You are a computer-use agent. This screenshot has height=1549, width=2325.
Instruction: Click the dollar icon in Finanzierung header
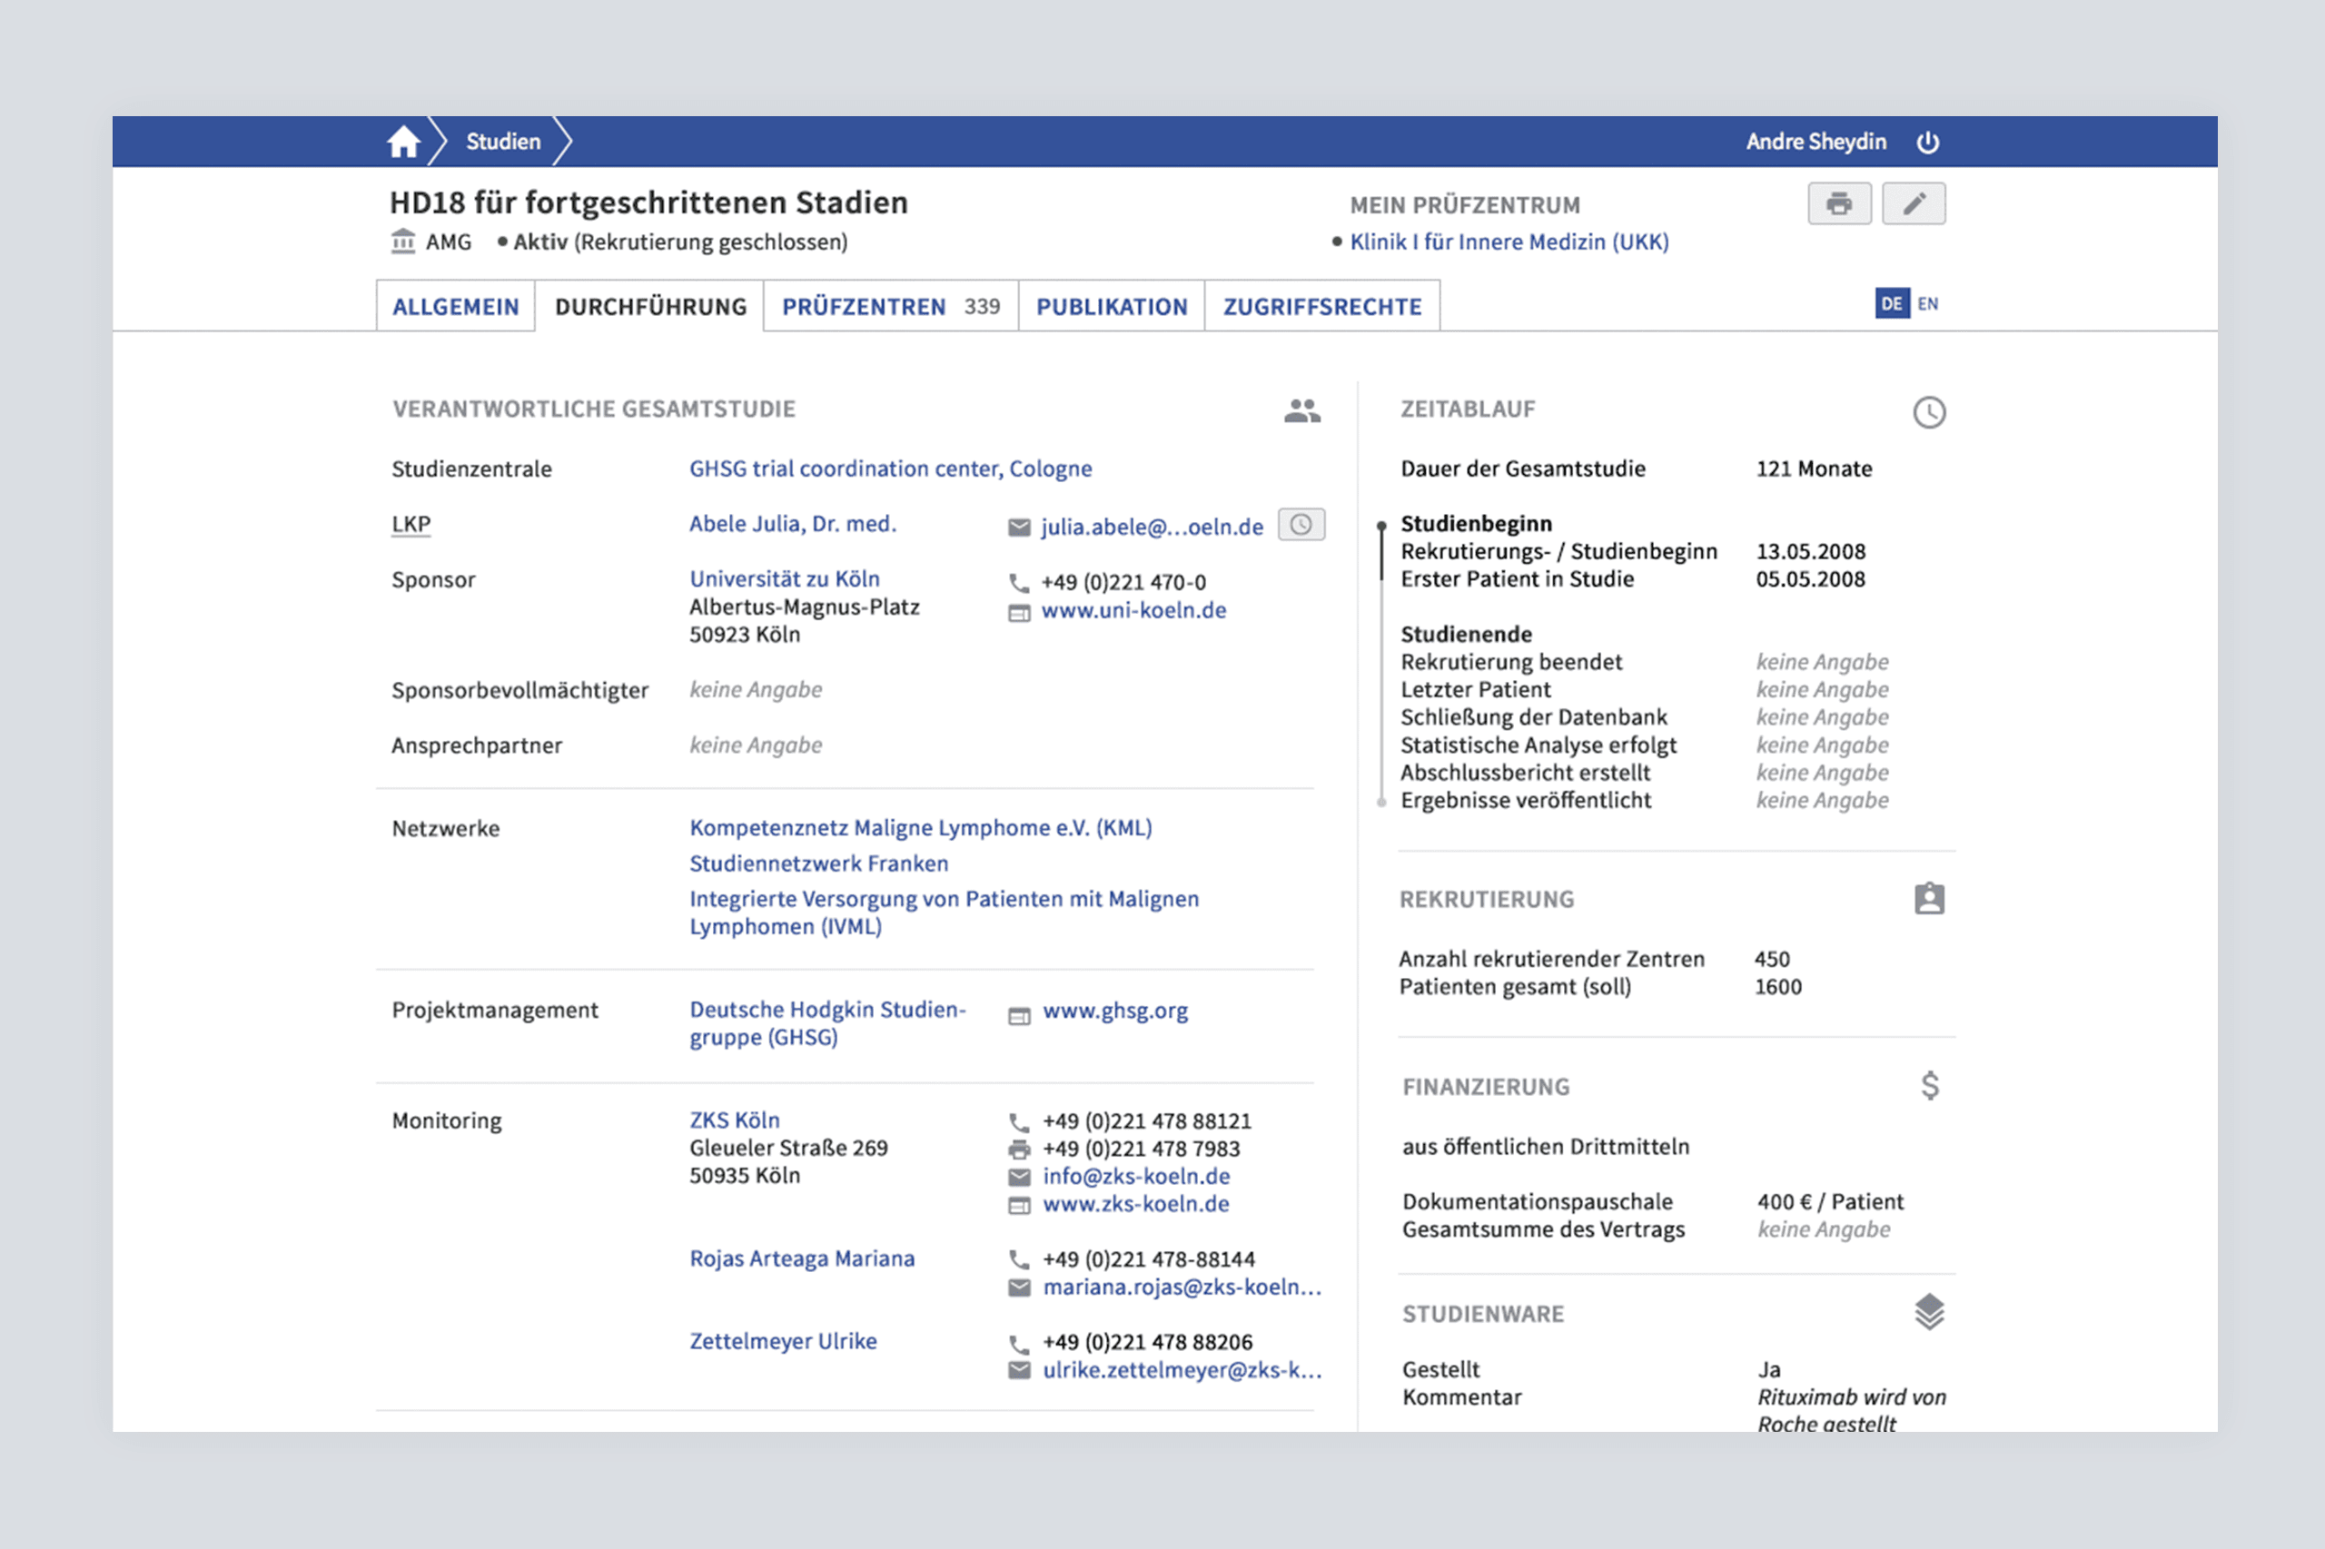click(x=1930, y=1086)
